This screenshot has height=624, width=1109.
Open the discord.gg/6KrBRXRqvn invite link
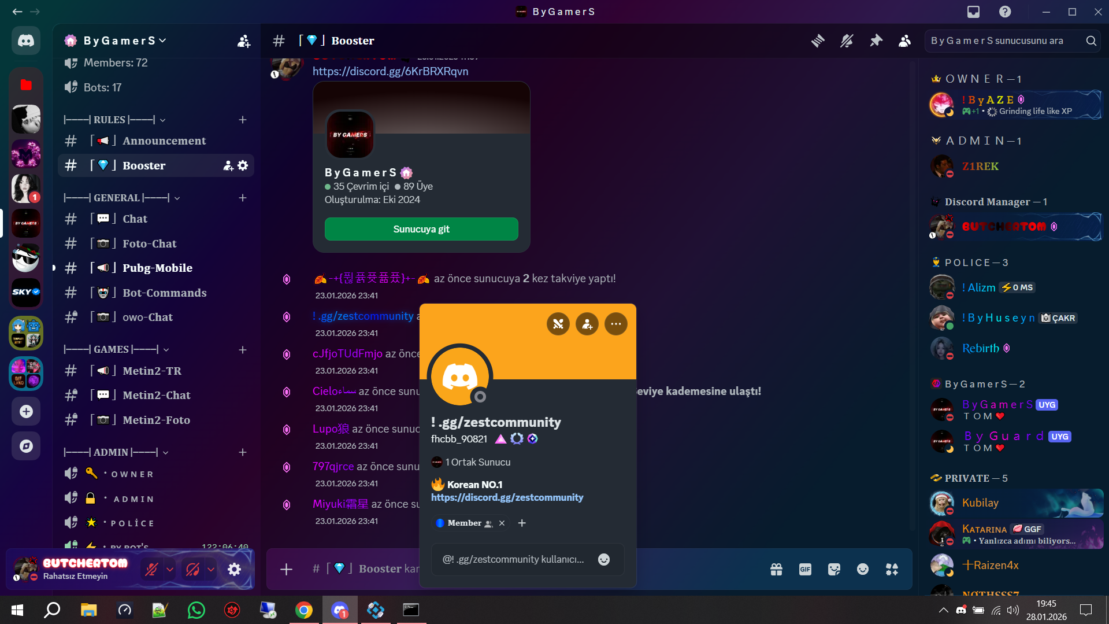(391, 71)
